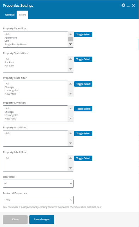Minimize the Properties Settings panel

click(128, 6)
